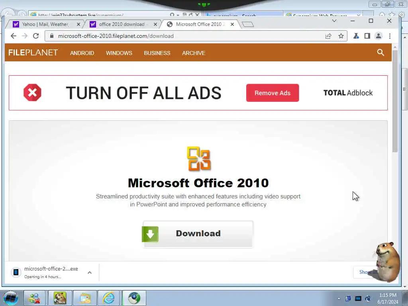Click the microsoft-office-2....exe download item
Image resolution: width=408 pixels, height=306 pixels.
(x=52, y=272)
